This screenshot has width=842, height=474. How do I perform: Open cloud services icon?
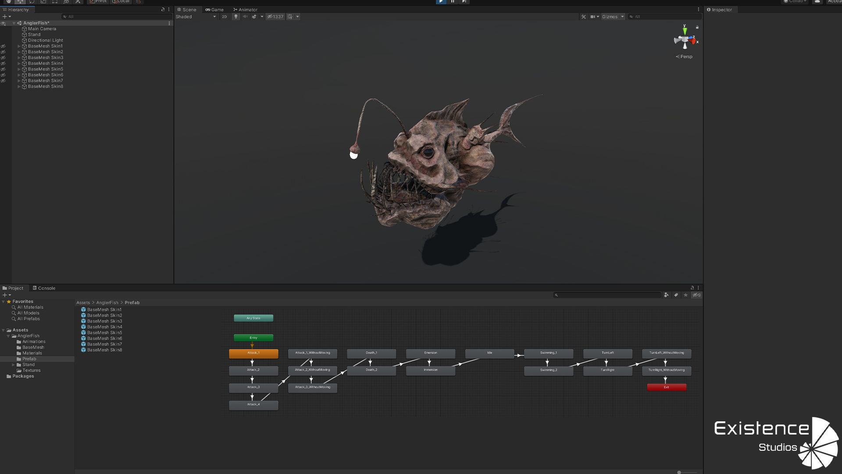(x=817, y=2)
